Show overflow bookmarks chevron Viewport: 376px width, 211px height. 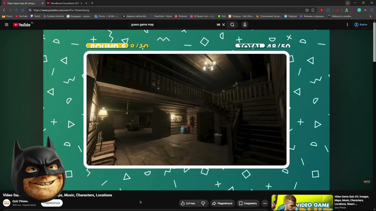(371, 16)
